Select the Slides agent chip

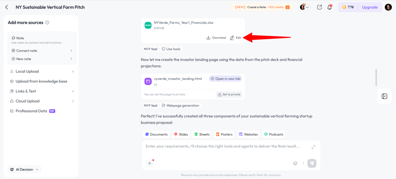click(x=181, y=134)
